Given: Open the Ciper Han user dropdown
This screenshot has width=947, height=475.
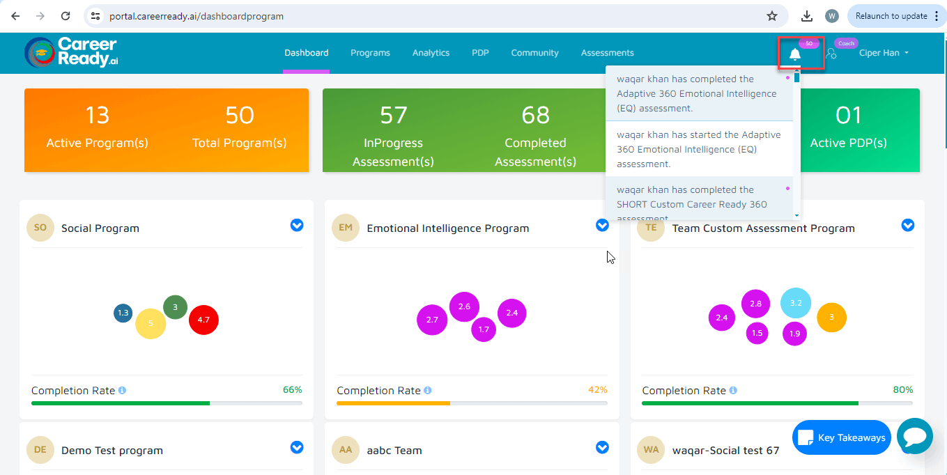Looking at the screenshot, I should click(884, 53).
